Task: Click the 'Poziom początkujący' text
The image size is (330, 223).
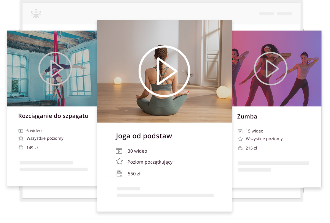Action: pyautogui.click(x=150, y=162)
